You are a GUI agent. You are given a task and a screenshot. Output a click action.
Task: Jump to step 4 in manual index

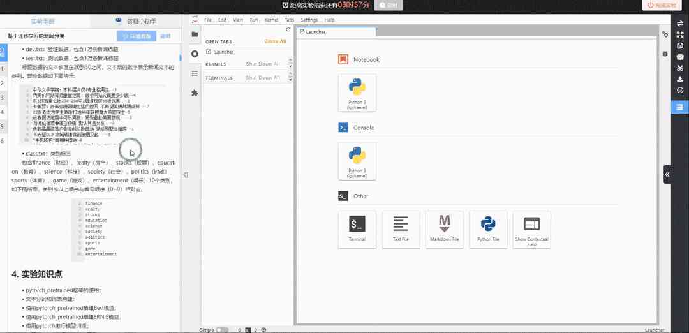click(2, 112)
